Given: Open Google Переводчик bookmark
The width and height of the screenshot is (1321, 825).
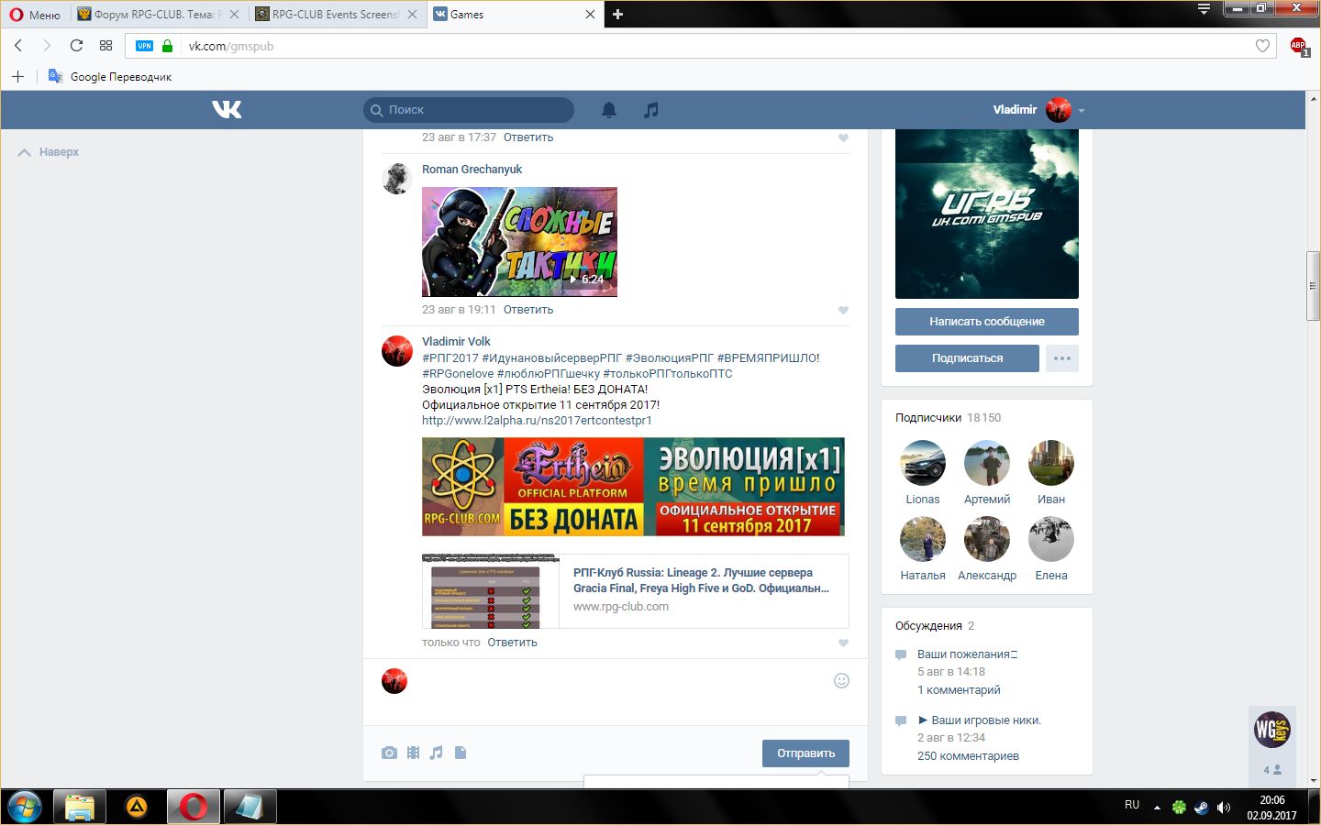Looking at the screenshot, I should (x=110, y=77).
